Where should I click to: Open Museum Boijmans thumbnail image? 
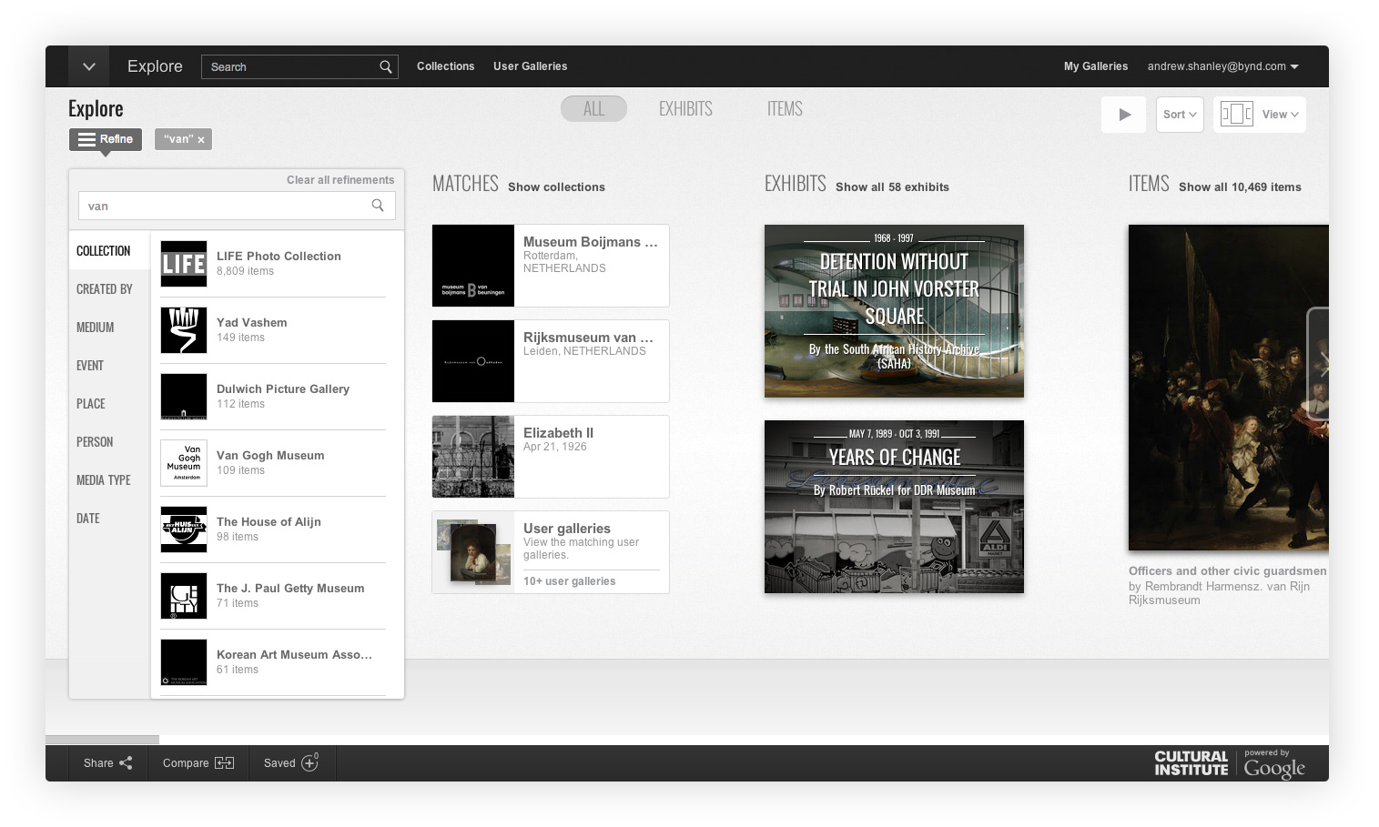[x=473, y=266]
